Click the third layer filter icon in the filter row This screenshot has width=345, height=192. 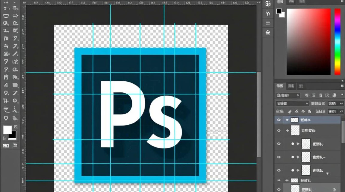click(x=321, y=95)
